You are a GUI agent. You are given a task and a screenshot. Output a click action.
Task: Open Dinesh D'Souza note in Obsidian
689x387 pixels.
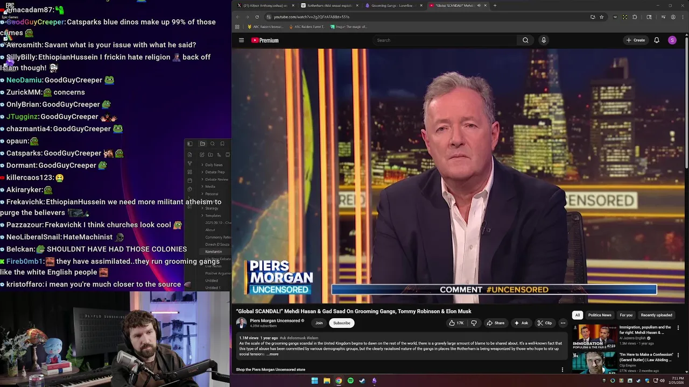(x=217, y=245)
